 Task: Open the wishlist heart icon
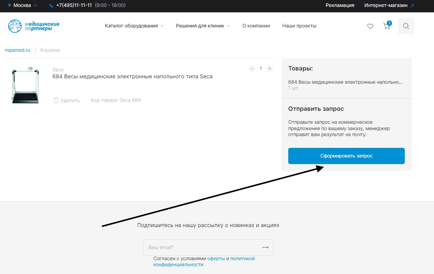pyautogui.click(x=370, y=26)
